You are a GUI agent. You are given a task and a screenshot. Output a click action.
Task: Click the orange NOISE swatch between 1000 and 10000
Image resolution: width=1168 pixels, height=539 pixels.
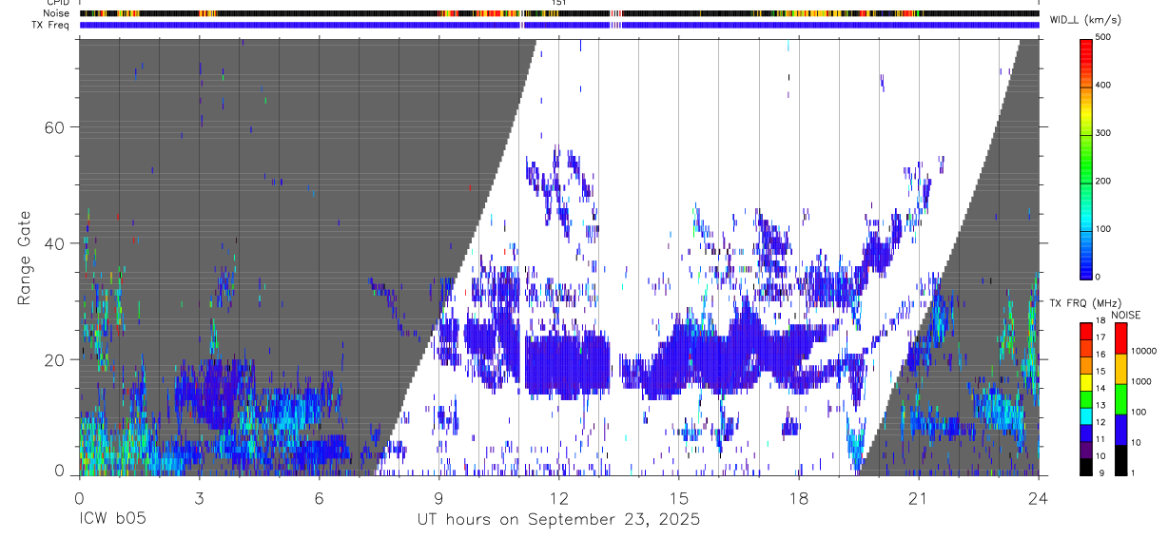point(1120,367)
